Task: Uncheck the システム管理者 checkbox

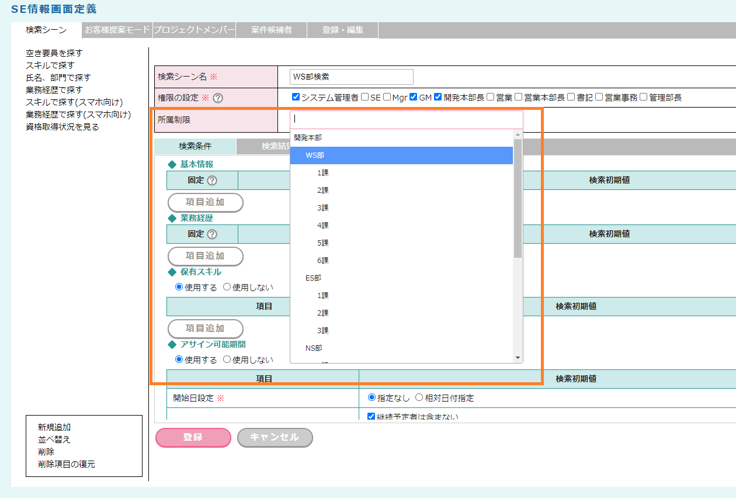Action: coord(296,98)
